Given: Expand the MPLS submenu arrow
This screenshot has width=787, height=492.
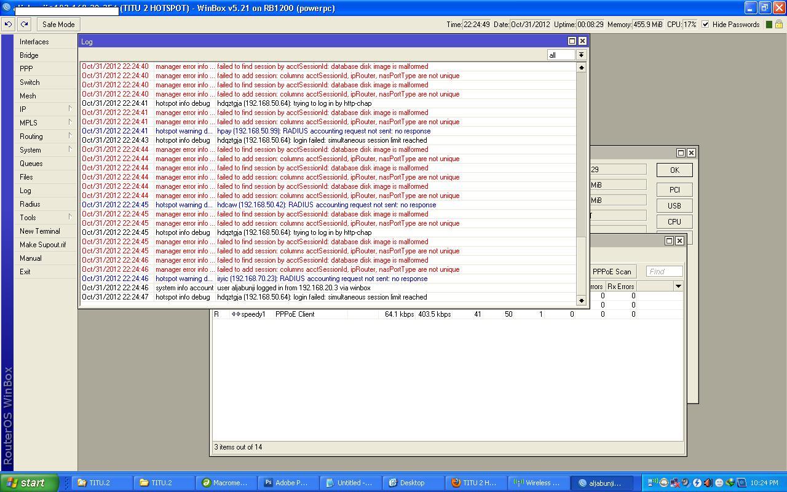Looking at the screenshot, I should [70, 122].
